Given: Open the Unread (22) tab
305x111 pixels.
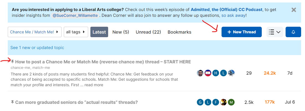Looking at the screenshot, I should coord(148,32).
